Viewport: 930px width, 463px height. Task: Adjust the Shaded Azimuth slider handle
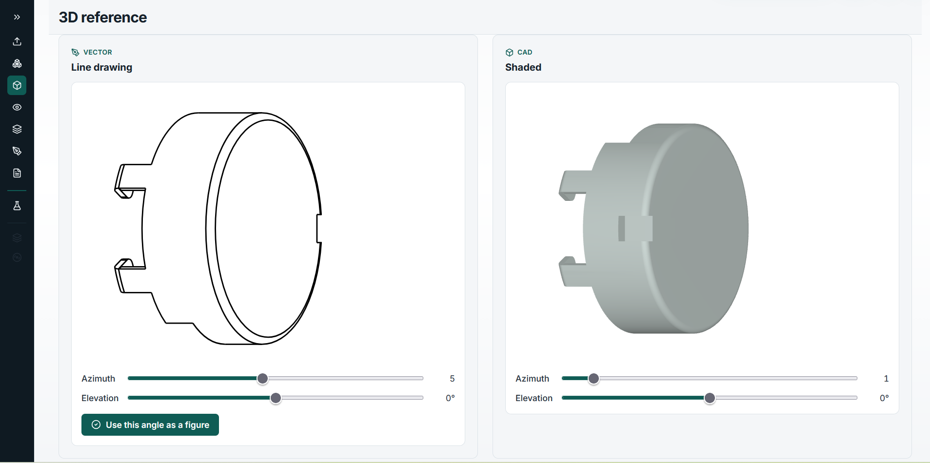(594, 379)
